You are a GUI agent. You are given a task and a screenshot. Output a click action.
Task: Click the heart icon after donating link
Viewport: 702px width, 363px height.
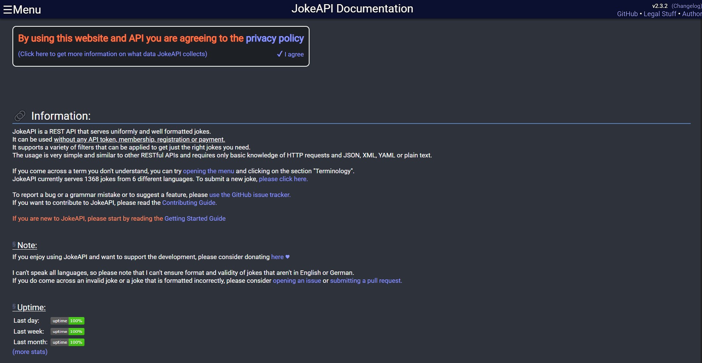pos(287,257)
